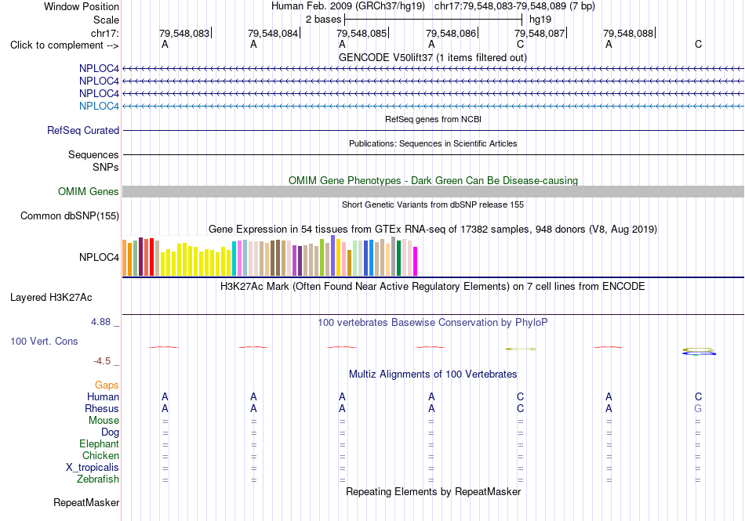
Task: Click the Scale label on the left
Action: (x=106, y=20)
